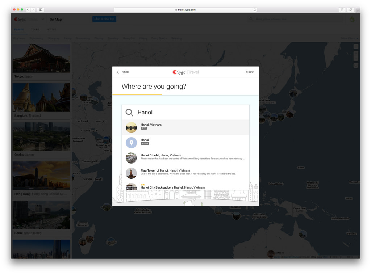Screen dimensions: 371x274
Task: Click the Hanoi Citadel round thumbnail
Action: [131, 158]
